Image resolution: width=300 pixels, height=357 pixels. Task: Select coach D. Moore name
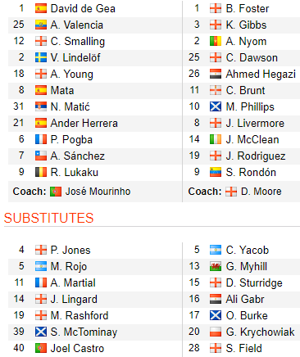[261, 192]
